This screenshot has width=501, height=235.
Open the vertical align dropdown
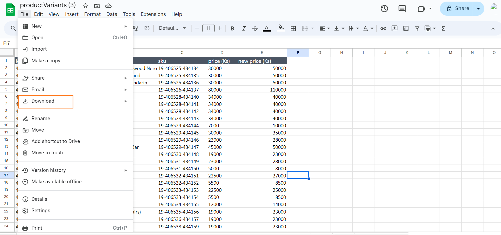point(339,28)
